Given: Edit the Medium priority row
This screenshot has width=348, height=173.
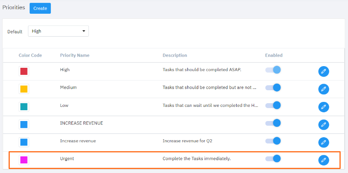Looking at the screenshot, I should [323, 89].
